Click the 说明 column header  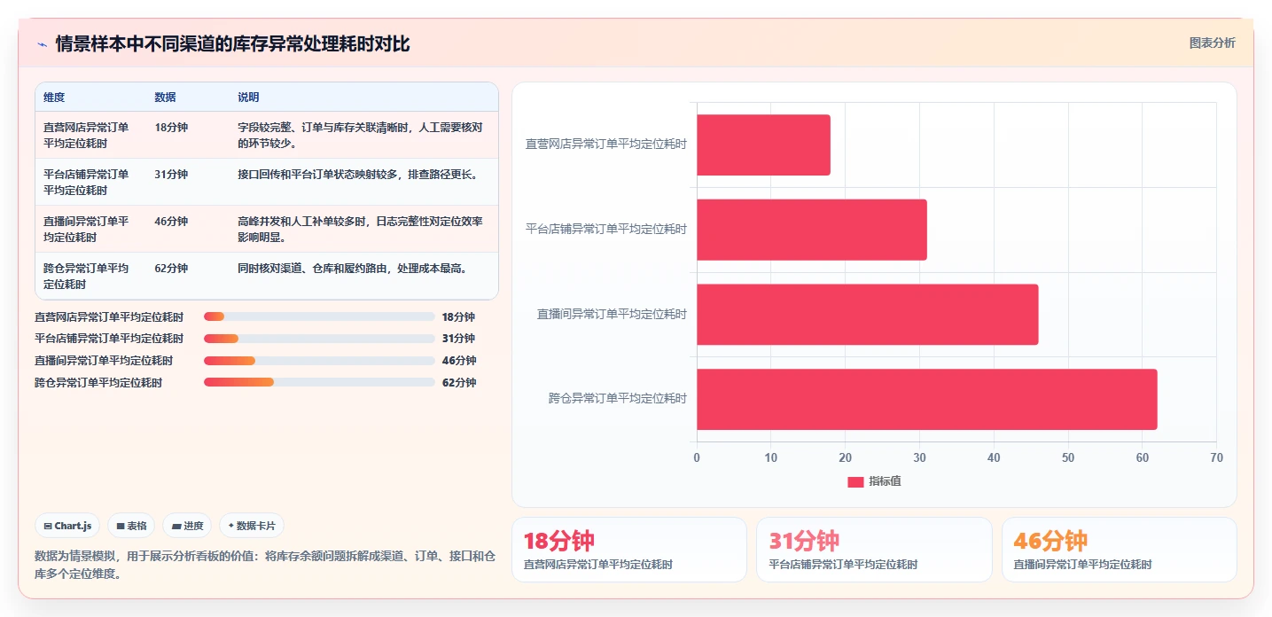(248, 98)
